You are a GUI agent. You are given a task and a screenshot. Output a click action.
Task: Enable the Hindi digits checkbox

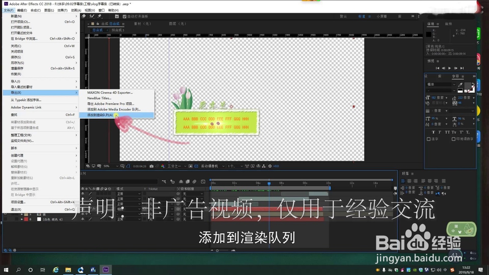tap(453, 139)
